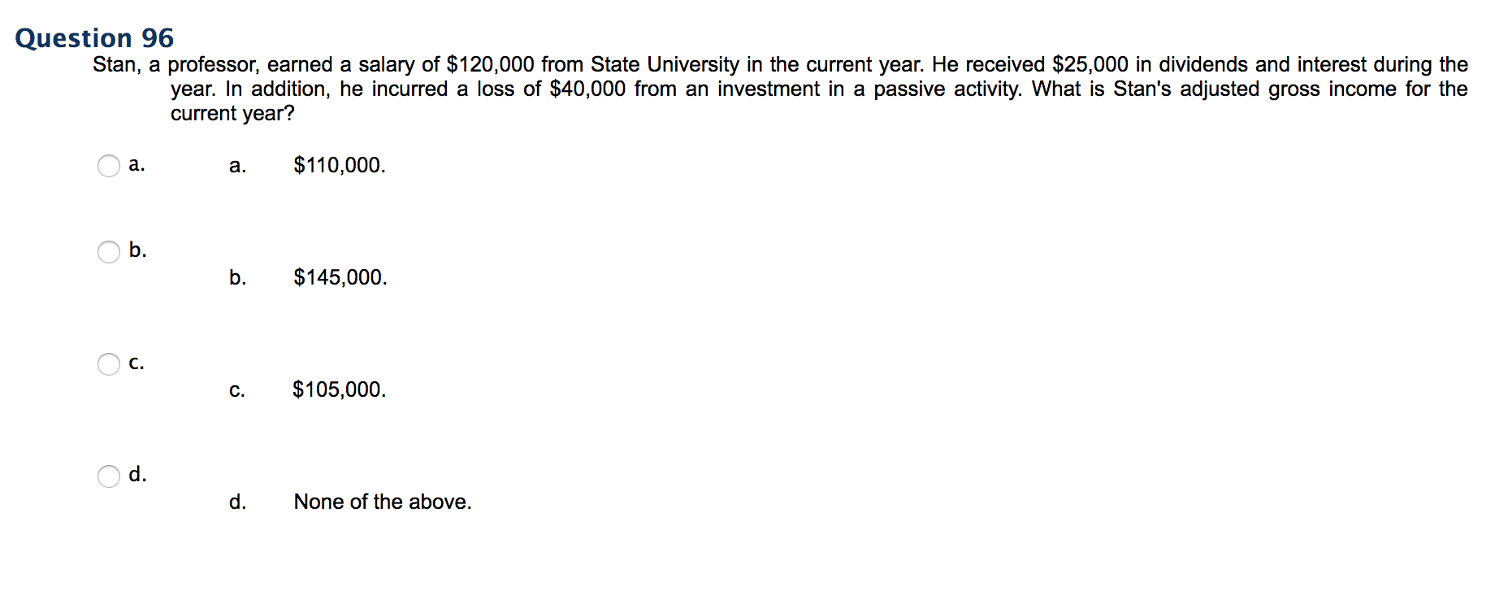Choose radio button for option c
The width and height of the screenshot is (1508, 600).
coord(109,364)
